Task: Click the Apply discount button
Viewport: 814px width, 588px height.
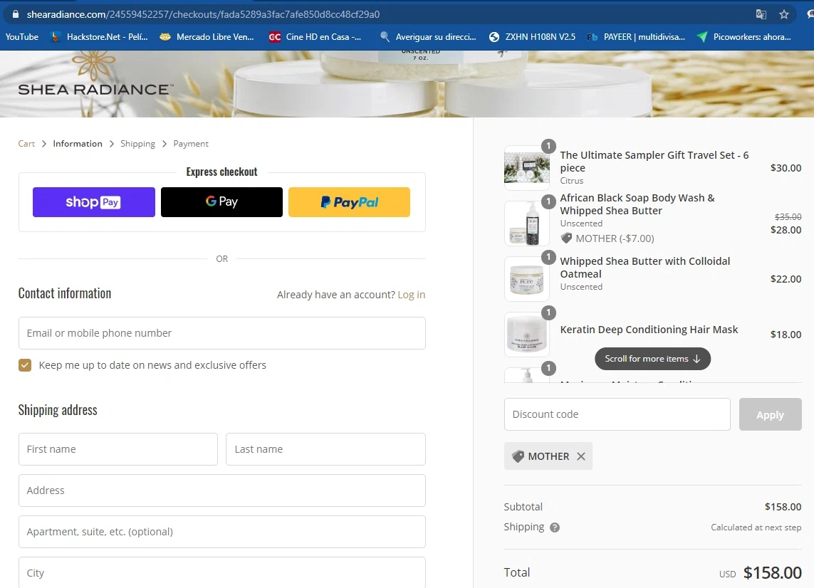Action: pyautogui.click(x=770, y=415)
